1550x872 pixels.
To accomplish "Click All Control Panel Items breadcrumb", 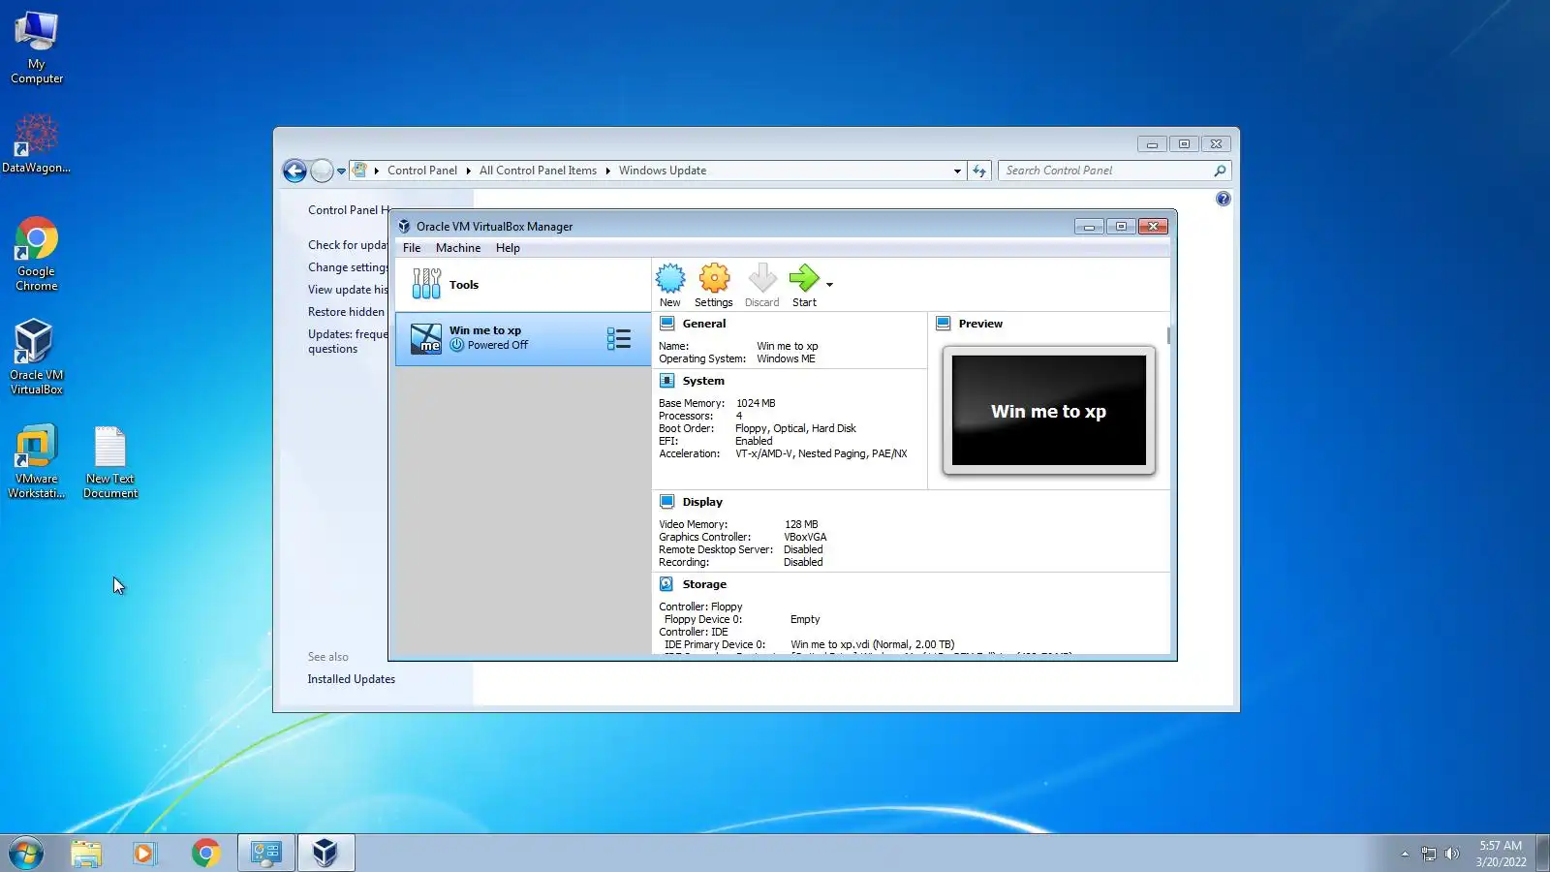I will (x=538, y=171).
